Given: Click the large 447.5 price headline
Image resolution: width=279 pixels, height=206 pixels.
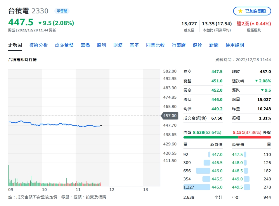Looking at the screenshot, I should point(21,22).
